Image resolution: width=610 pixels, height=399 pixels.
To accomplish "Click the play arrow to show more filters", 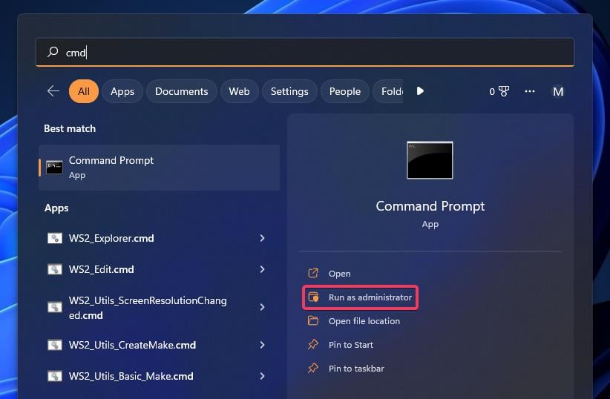I will [x=420, y=91].
